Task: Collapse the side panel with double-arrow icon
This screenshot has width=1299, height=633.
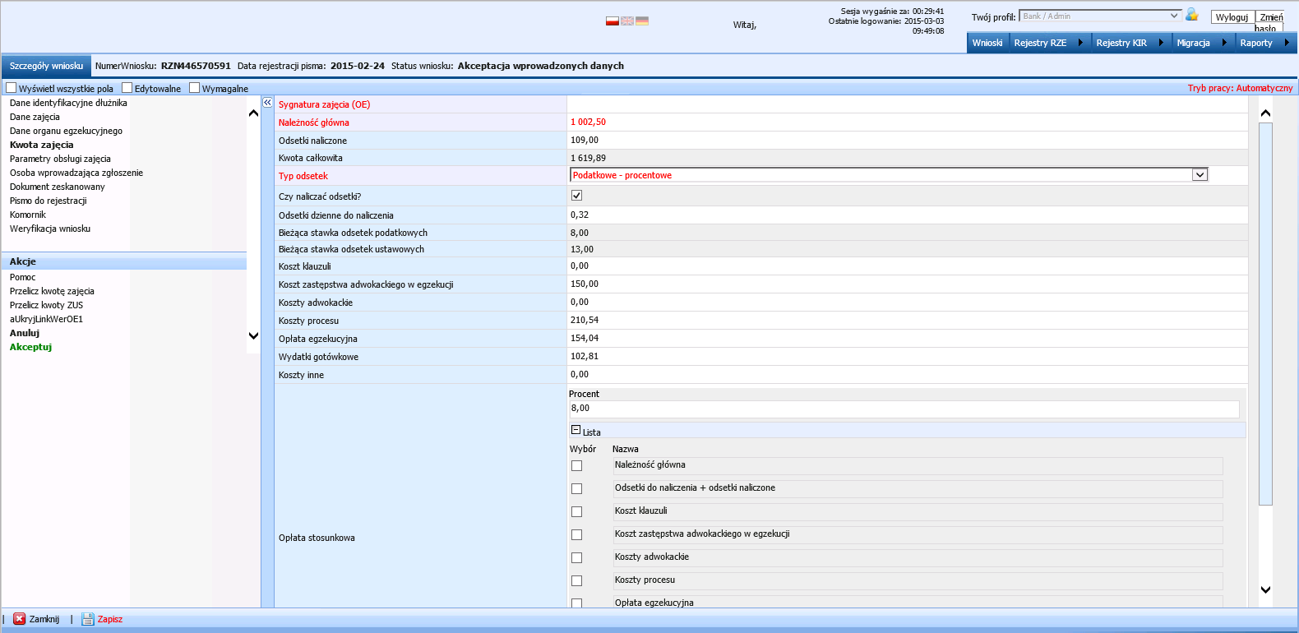Action: tap(267, 102)
